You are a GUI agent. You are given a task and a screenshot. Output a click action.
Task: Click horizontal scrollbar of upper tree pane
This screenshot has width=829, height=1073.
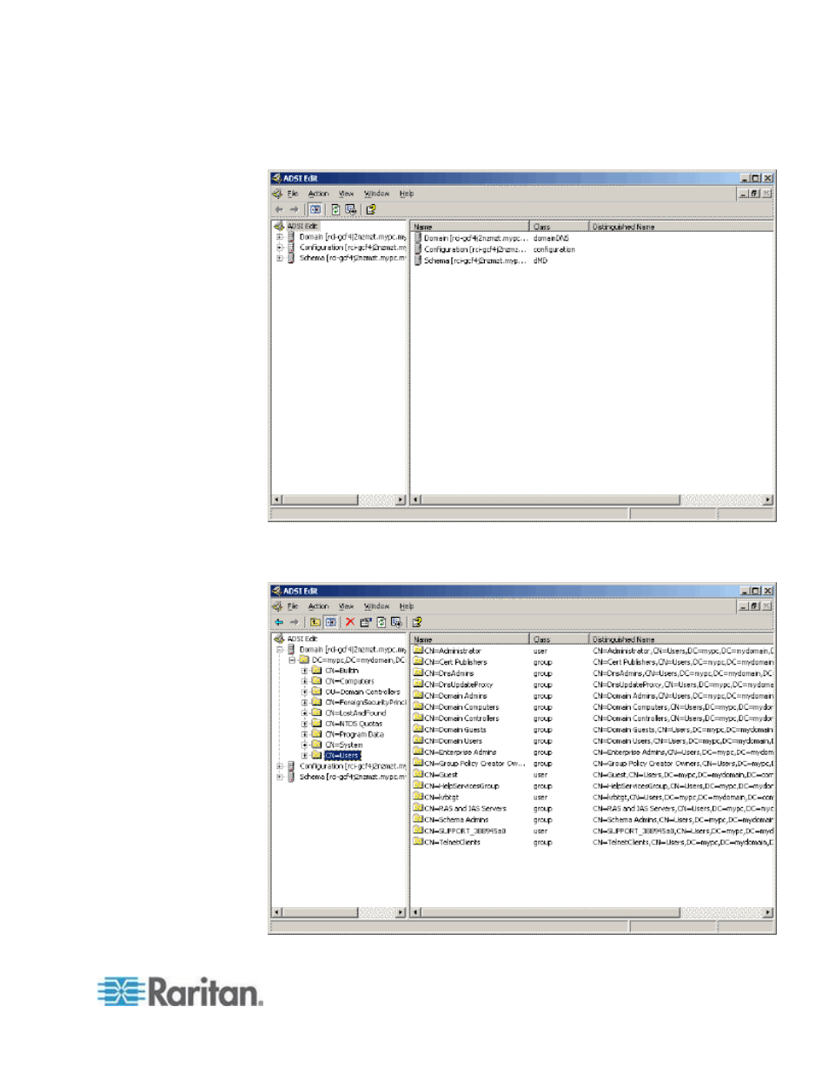339,500
